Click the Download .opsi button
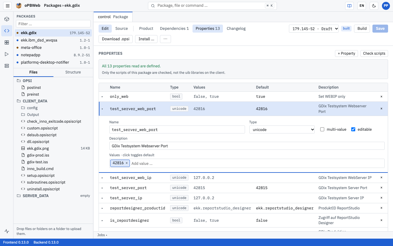Image resolution: width=393 pixels, height=246 pixels. tap(115, 39)
